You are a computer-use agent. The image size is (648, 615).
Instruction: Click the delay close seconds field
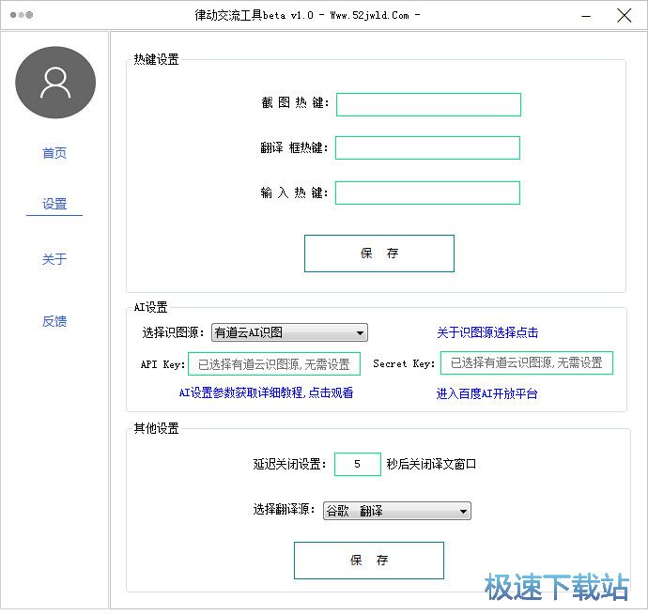pos(357,464)
